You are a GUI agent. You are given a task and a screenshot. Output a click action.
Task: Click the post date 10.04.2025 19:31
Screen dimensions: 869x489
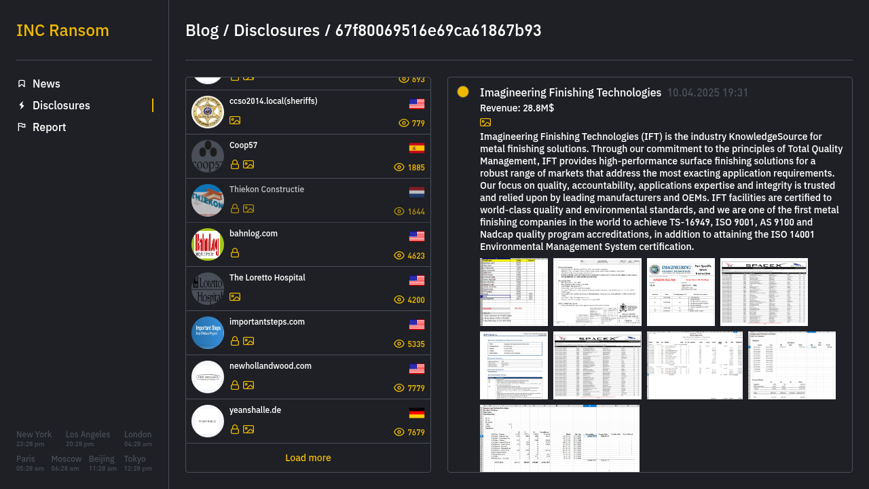point(707,93)
